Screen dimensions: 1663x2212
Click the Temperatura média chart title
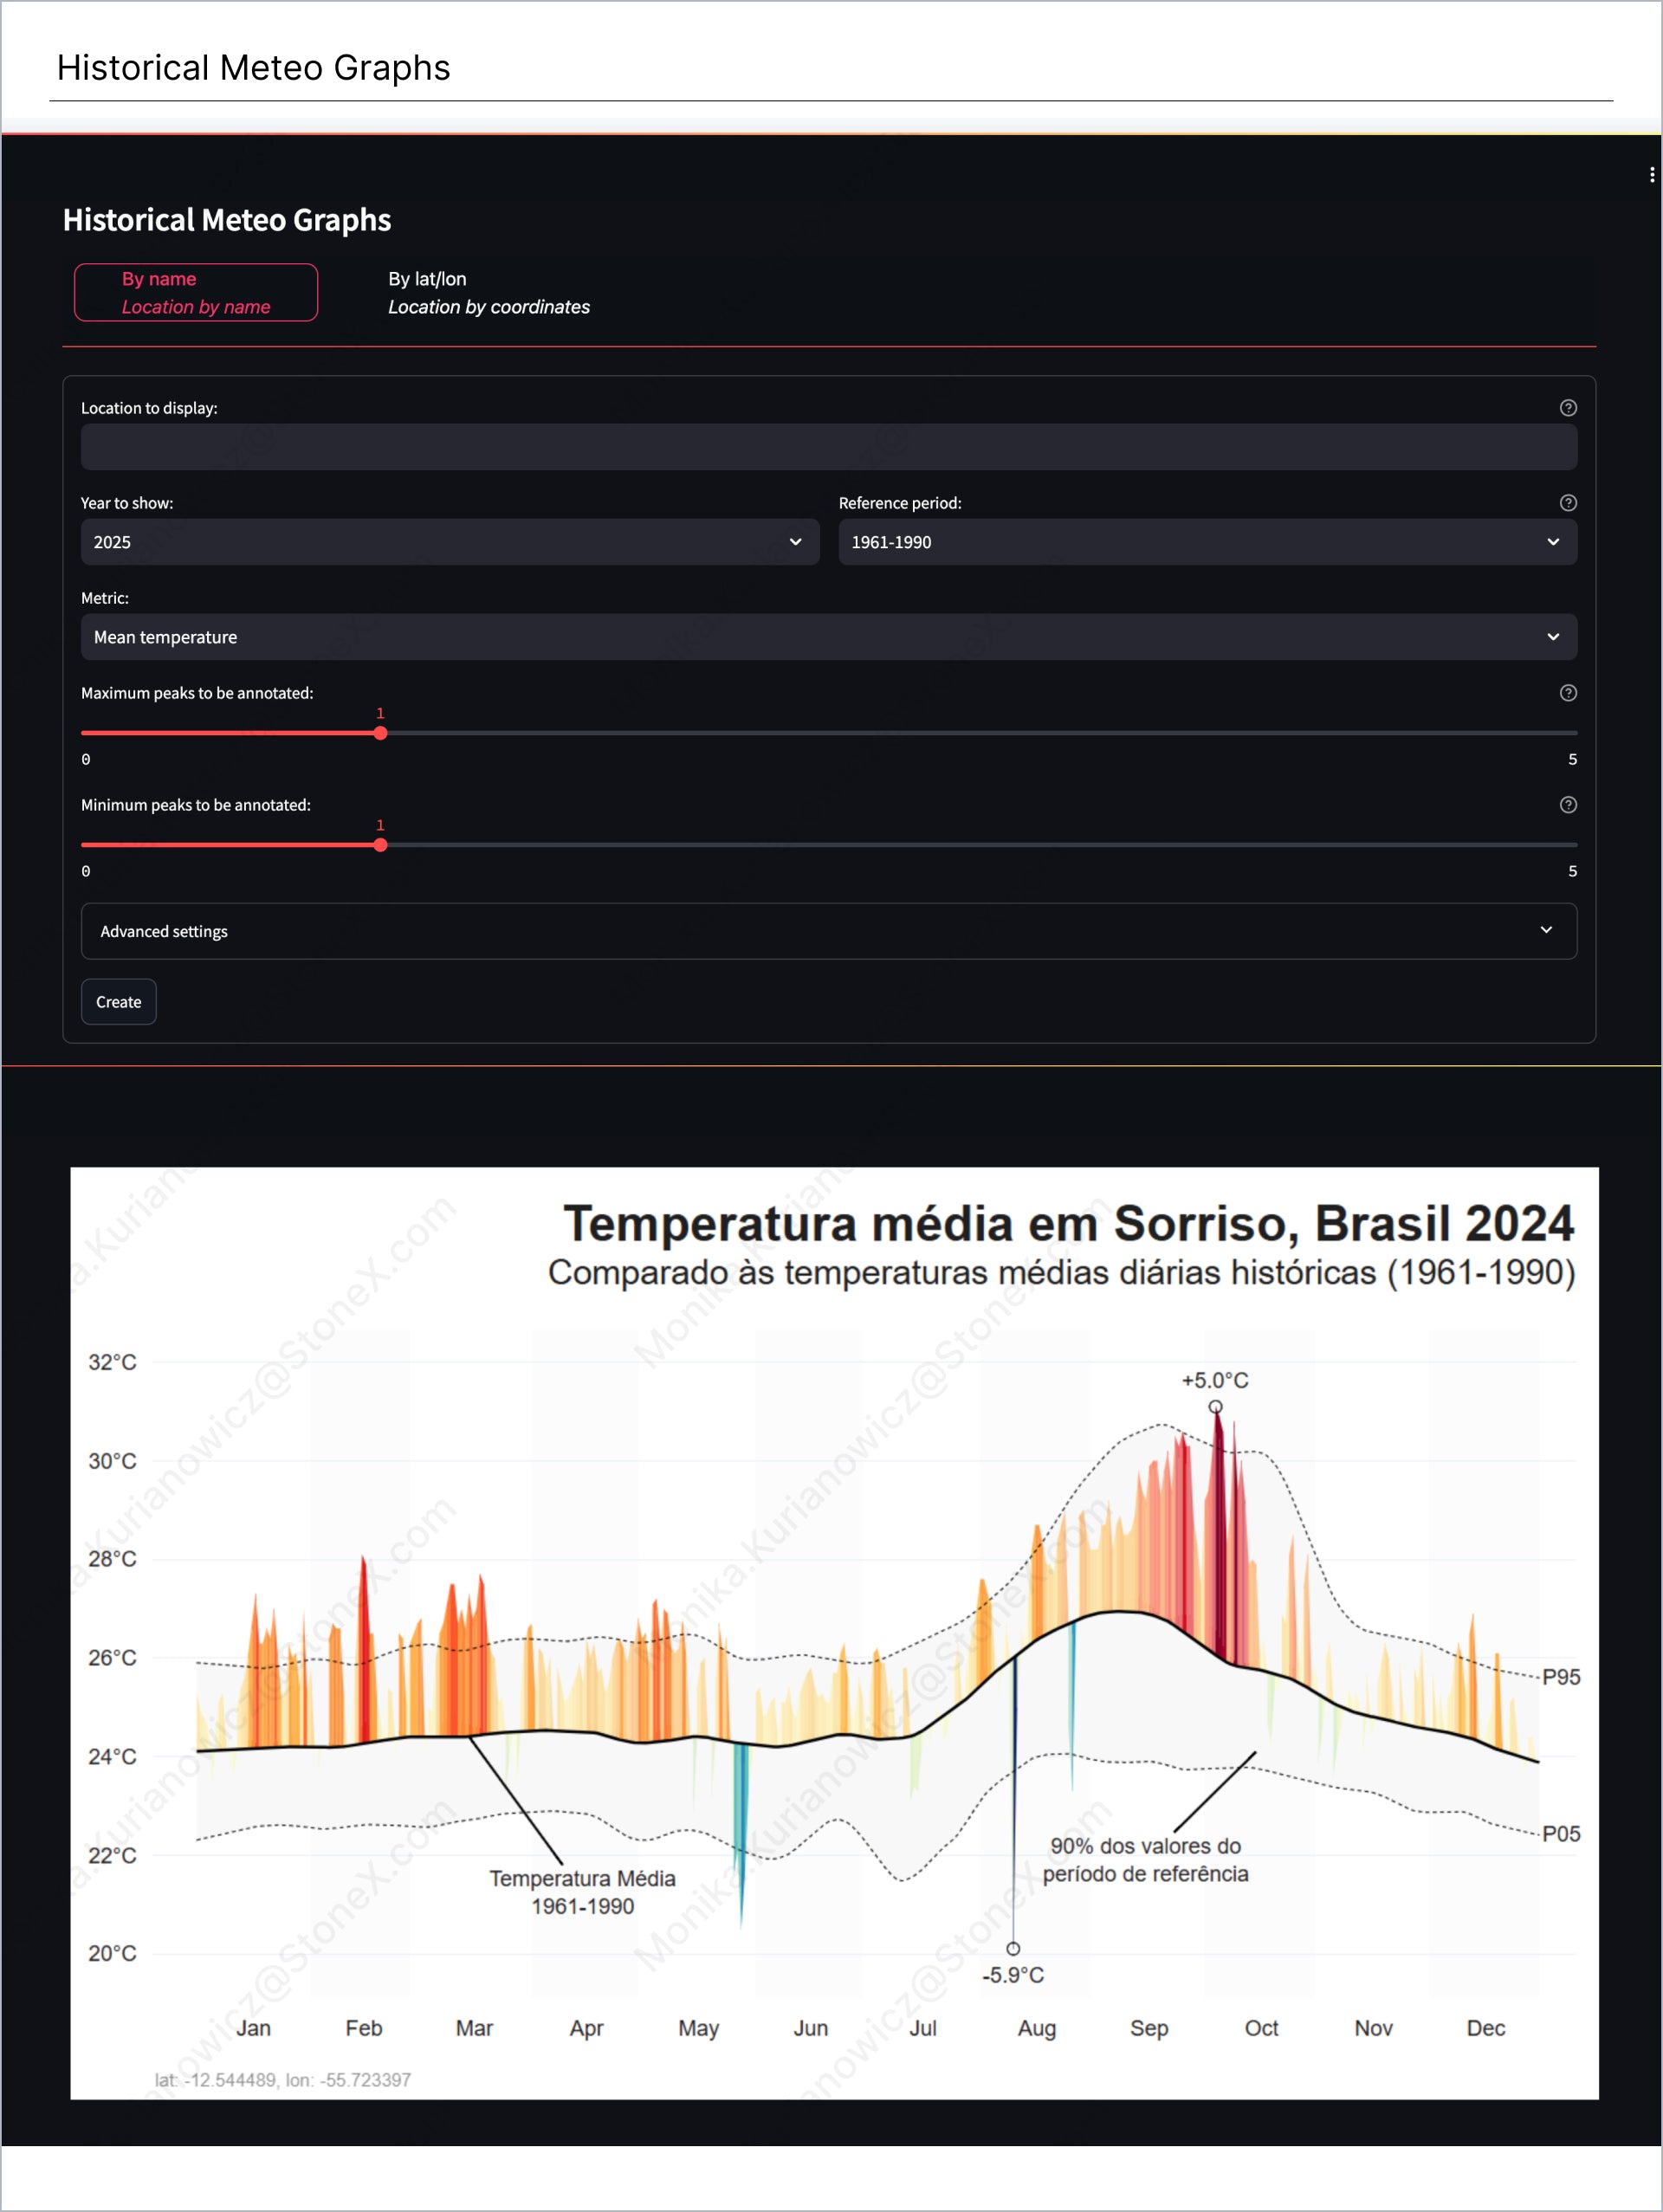(1068, 1224)
